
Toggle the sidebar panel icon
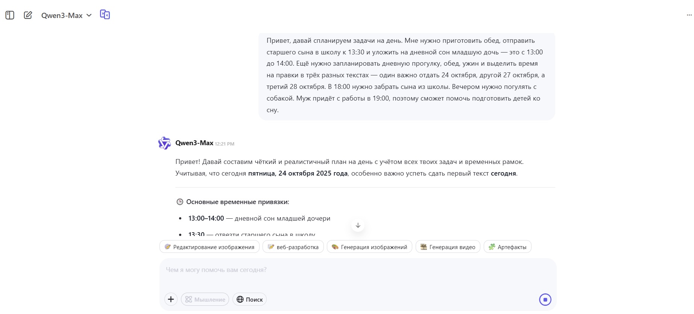point(10,15)
